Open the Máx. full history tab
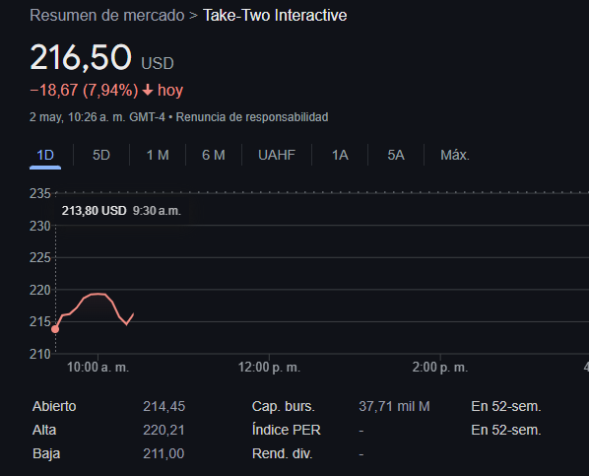 [x=455, y=155]
